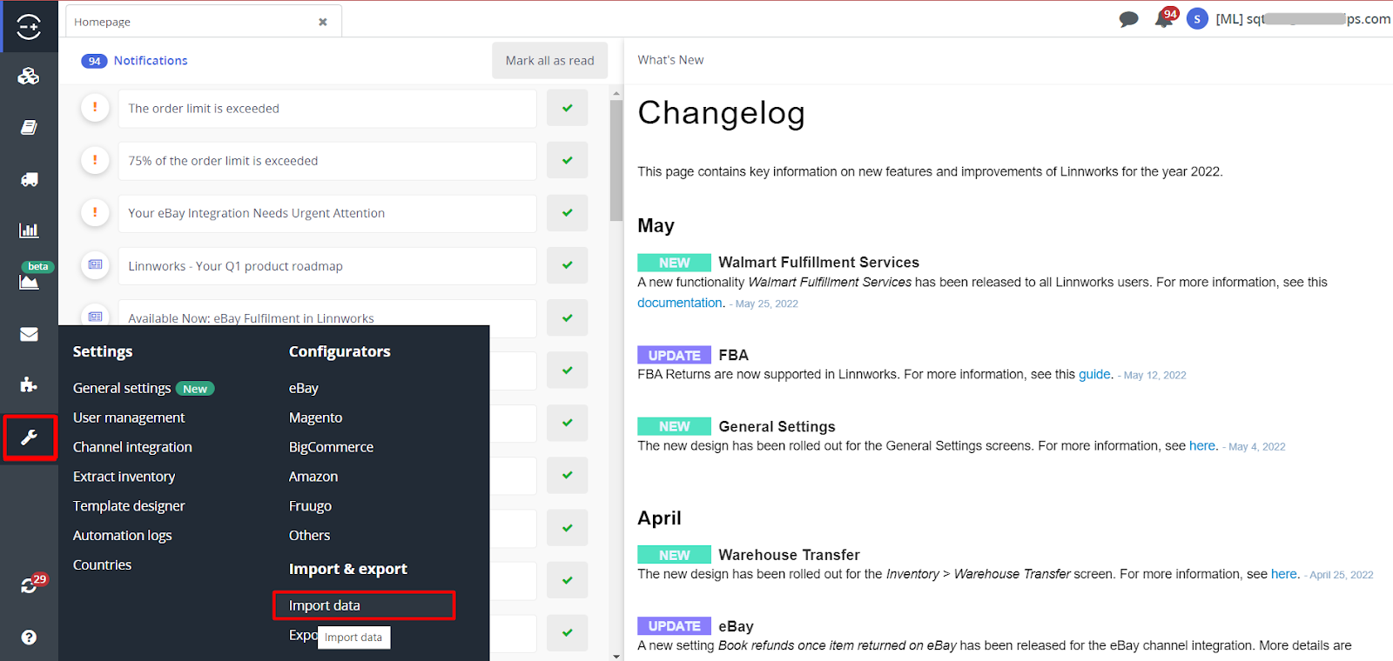Mark eBay Fulfilment notification as read
Image resolution: width=1393 pixels, height=661 pixels.
tap(568, 317)
